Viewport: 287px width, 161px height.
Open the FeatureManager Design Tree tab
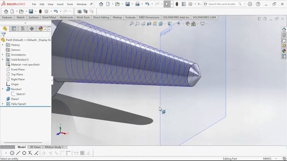click(x=5, y=29)
